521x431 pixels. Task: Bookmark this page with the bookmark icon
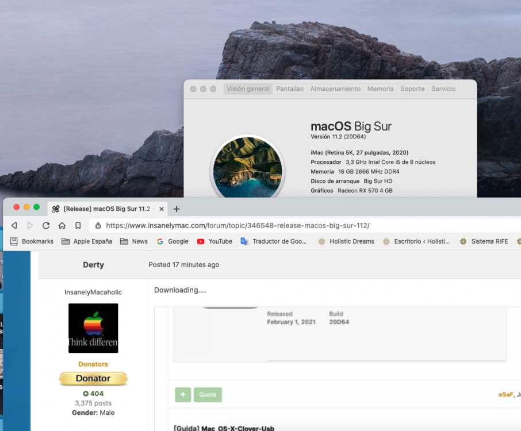point(78,226)
